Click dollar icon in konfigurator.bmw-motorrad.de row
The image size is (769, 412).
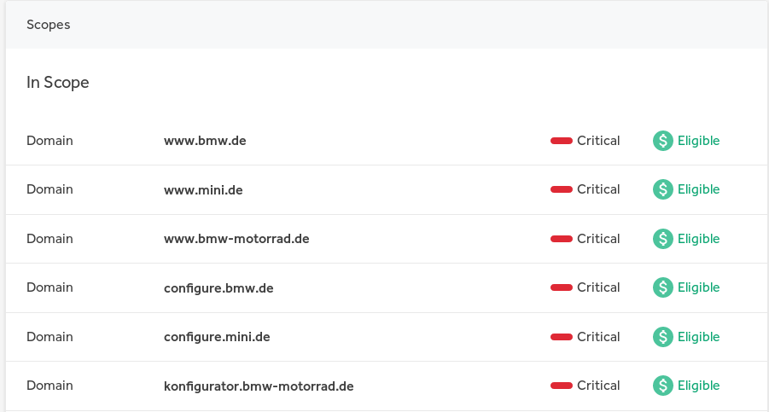pyautogui.click(x=662, y=386)
